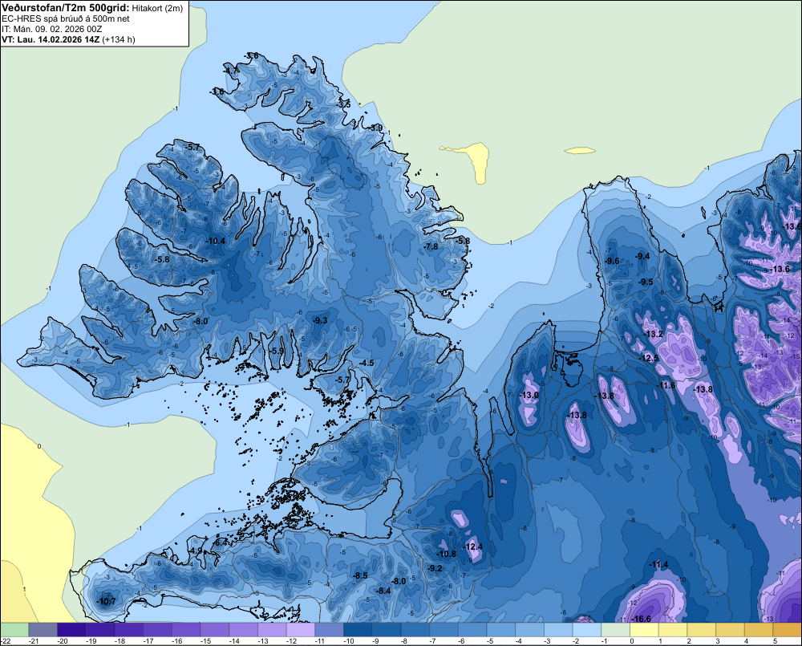Select the legend swatch between -16 and -15
This screenshot has height=646, width=802.
click(x=186, y=630)
